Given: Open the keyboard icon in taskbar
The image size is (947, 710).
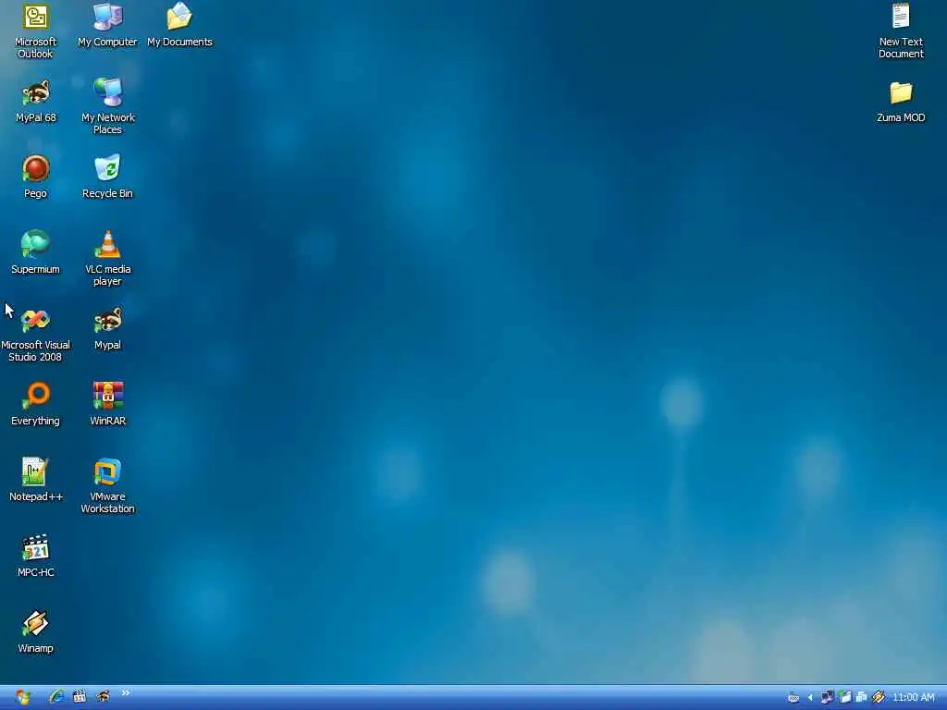Looking at the screenshot, I should pos(793,697).
